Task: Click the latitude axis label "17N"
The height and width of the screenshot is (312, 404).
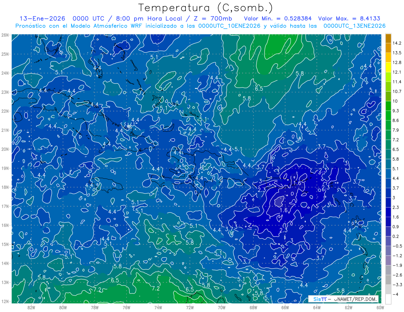Action: coord(5,206)
